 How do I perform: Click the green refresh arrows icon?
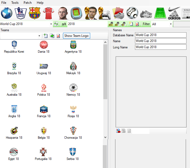tap(56, 24)
